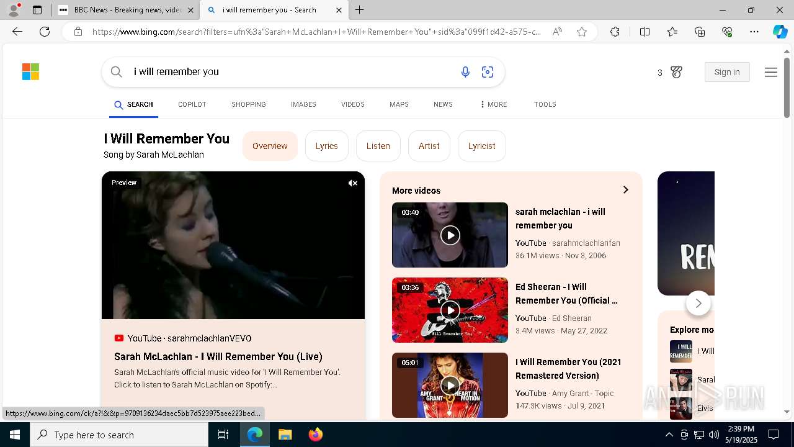This screenshot has height=447, width=794.
Task: Click the Microsoft Bing logo
Action: click(30, 72)
